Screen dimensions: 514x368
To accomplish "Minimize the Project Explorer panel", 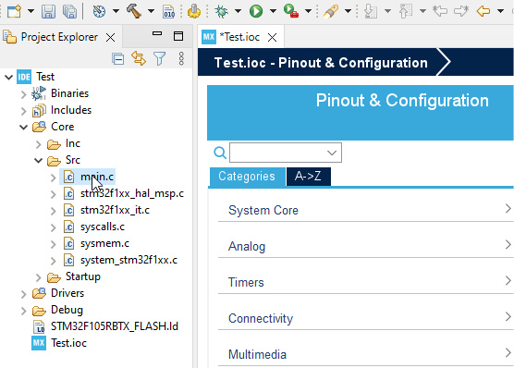I will (x=157, y=34).
